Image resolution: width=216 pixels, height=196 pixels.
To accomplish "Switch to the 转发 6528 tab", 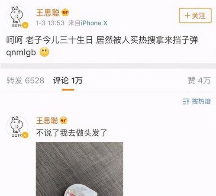I will click(26, 80).
